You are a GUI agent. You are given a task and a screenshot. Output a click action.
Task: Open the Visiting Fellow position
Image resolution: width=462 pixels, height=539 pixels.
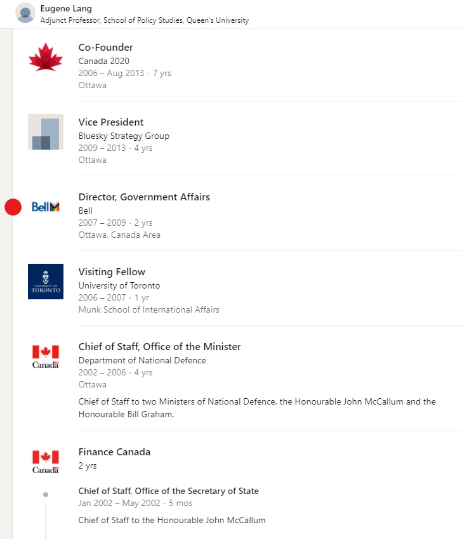112,272
